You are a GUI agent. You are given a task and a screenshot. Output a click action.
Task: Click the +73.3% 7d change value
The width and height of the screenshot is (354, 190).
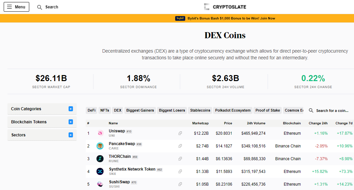tap(346, 171)
